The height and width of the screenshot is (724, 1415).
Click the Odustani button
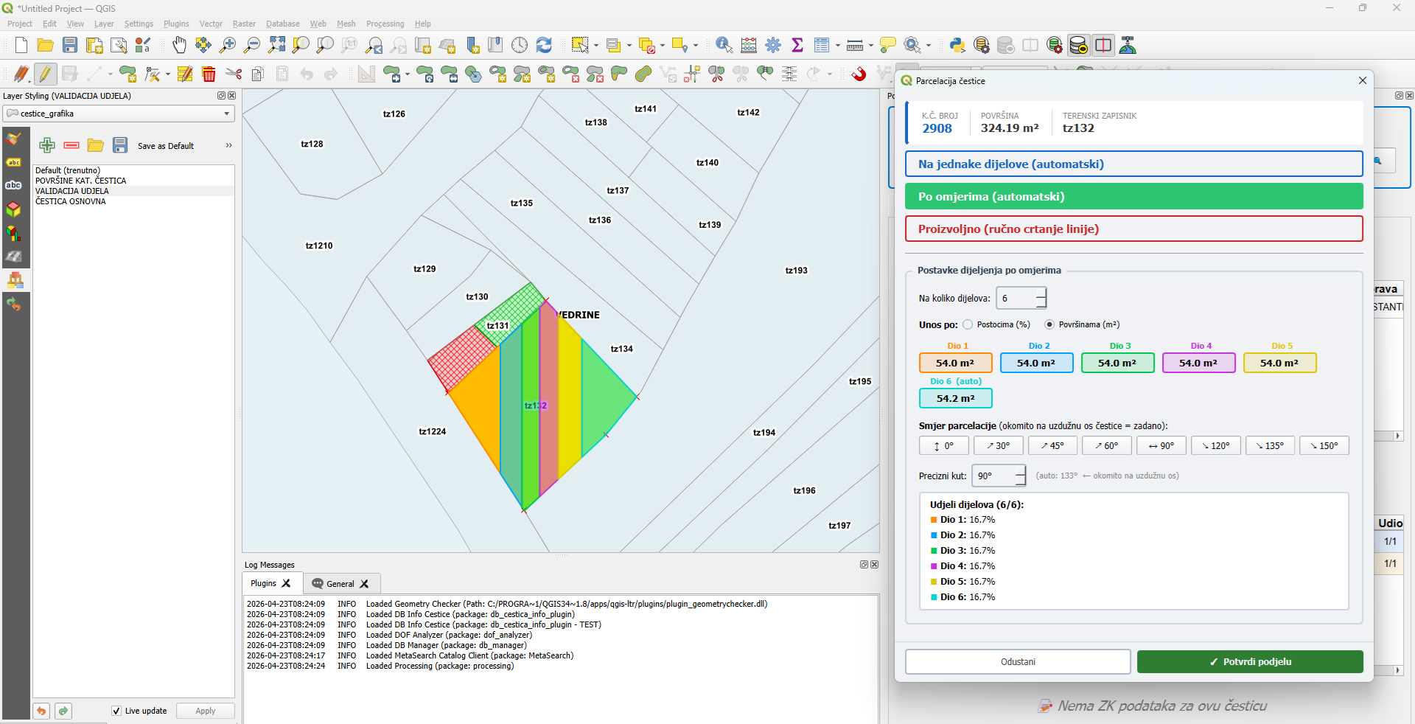pos(1018,661)
